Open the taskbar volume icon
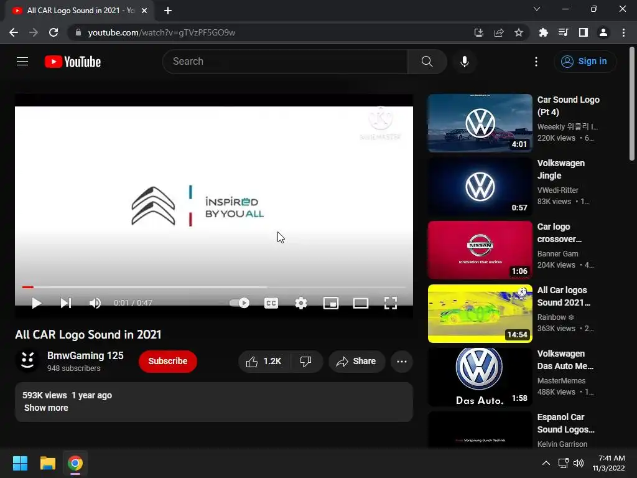 pyautogui.click(x=579, y=463)
